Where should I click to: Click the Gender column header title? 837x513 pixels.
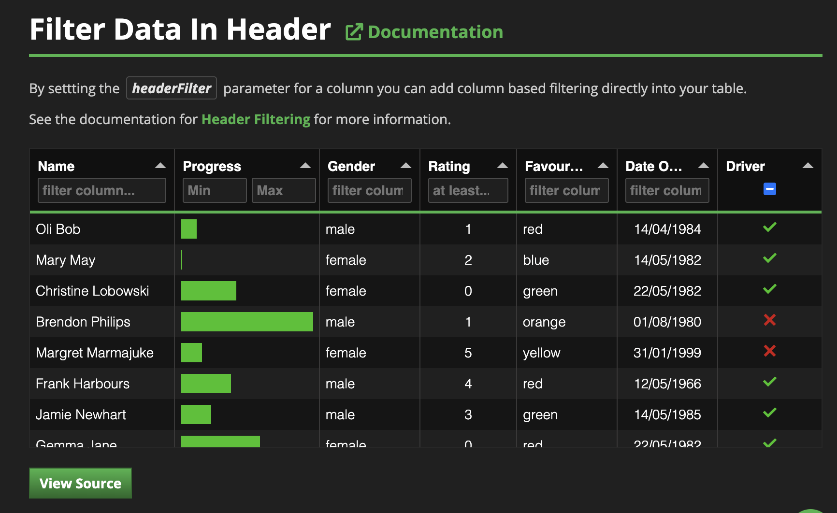[351, 166]
